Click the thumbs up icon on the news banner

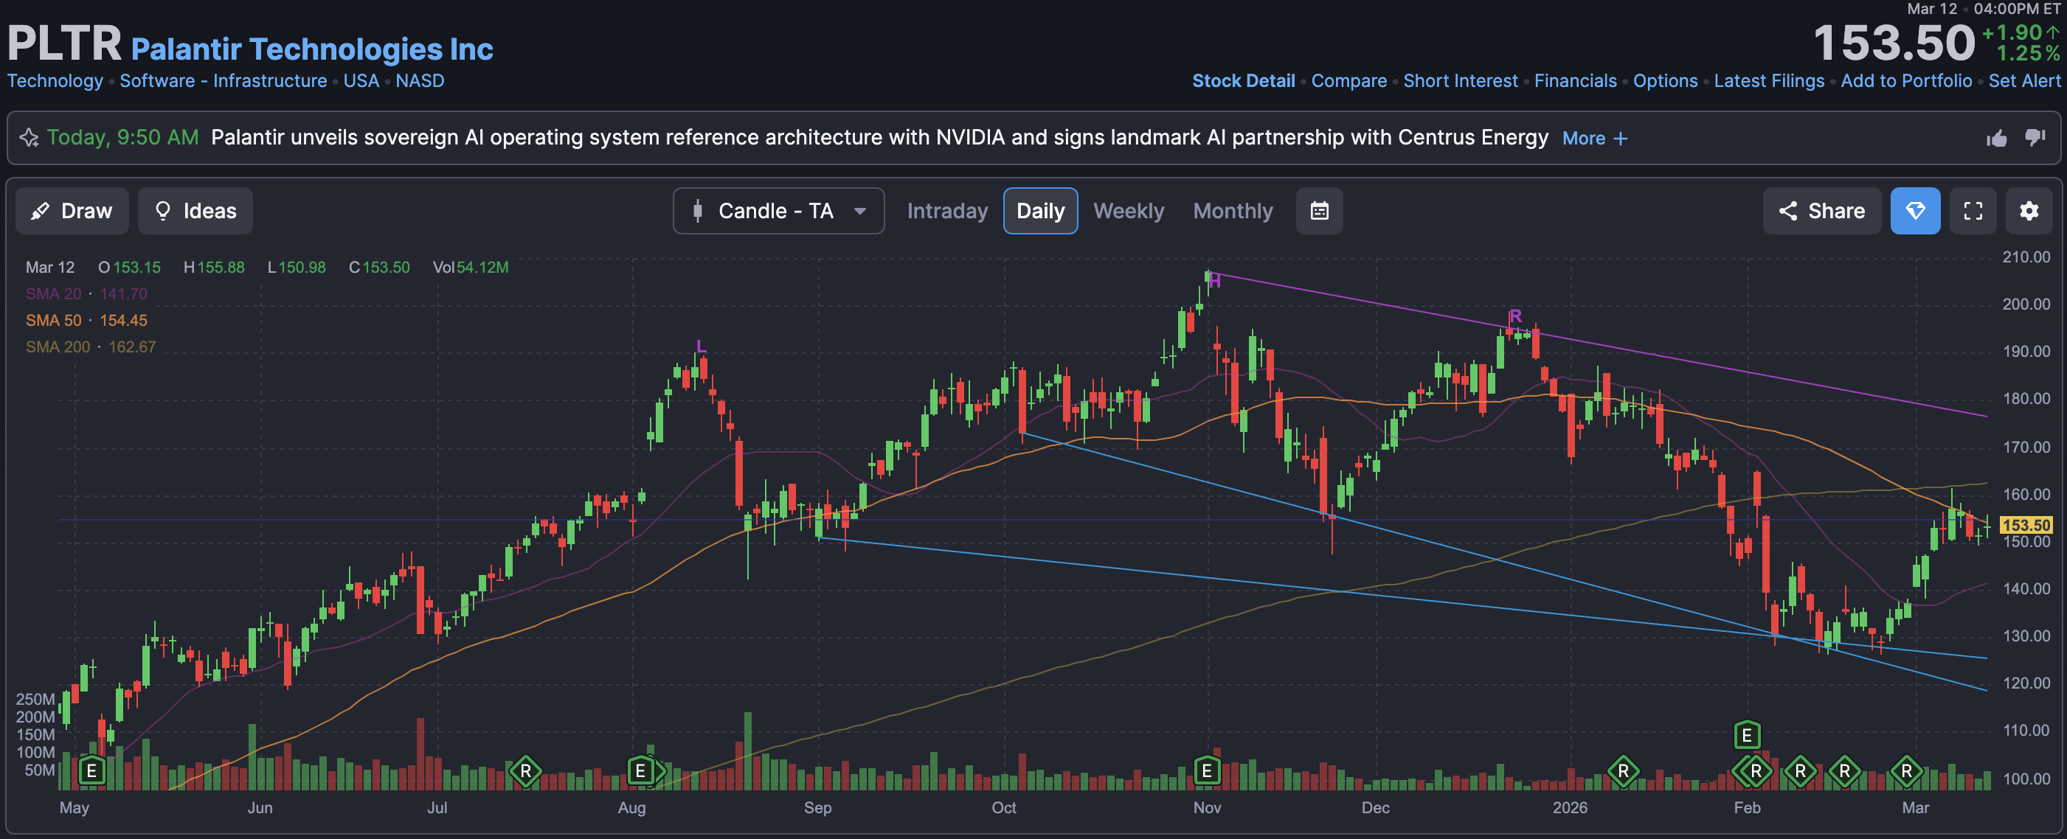pyautogui.click(x=1996, y=138)
